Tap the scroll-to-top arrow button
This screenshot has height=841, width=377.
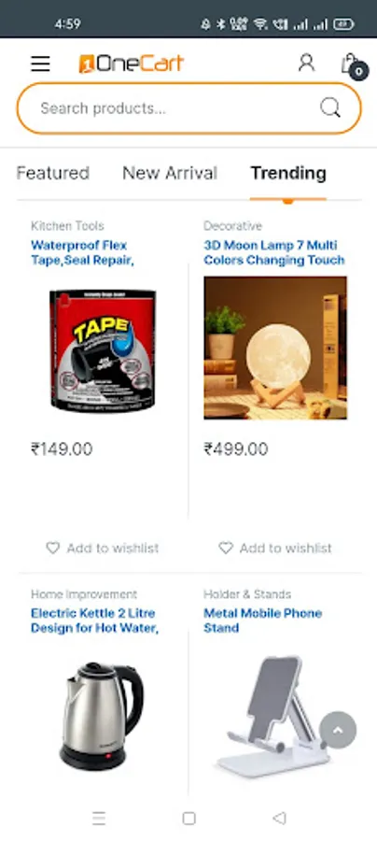(x=338, y=730)
